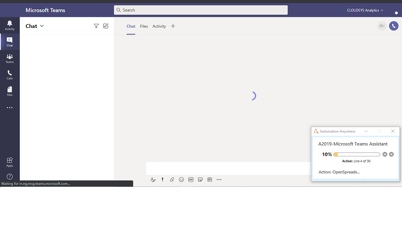
Task: Open the Format text options below compose box
Action: pyautogui.click(x=153, y=180)
